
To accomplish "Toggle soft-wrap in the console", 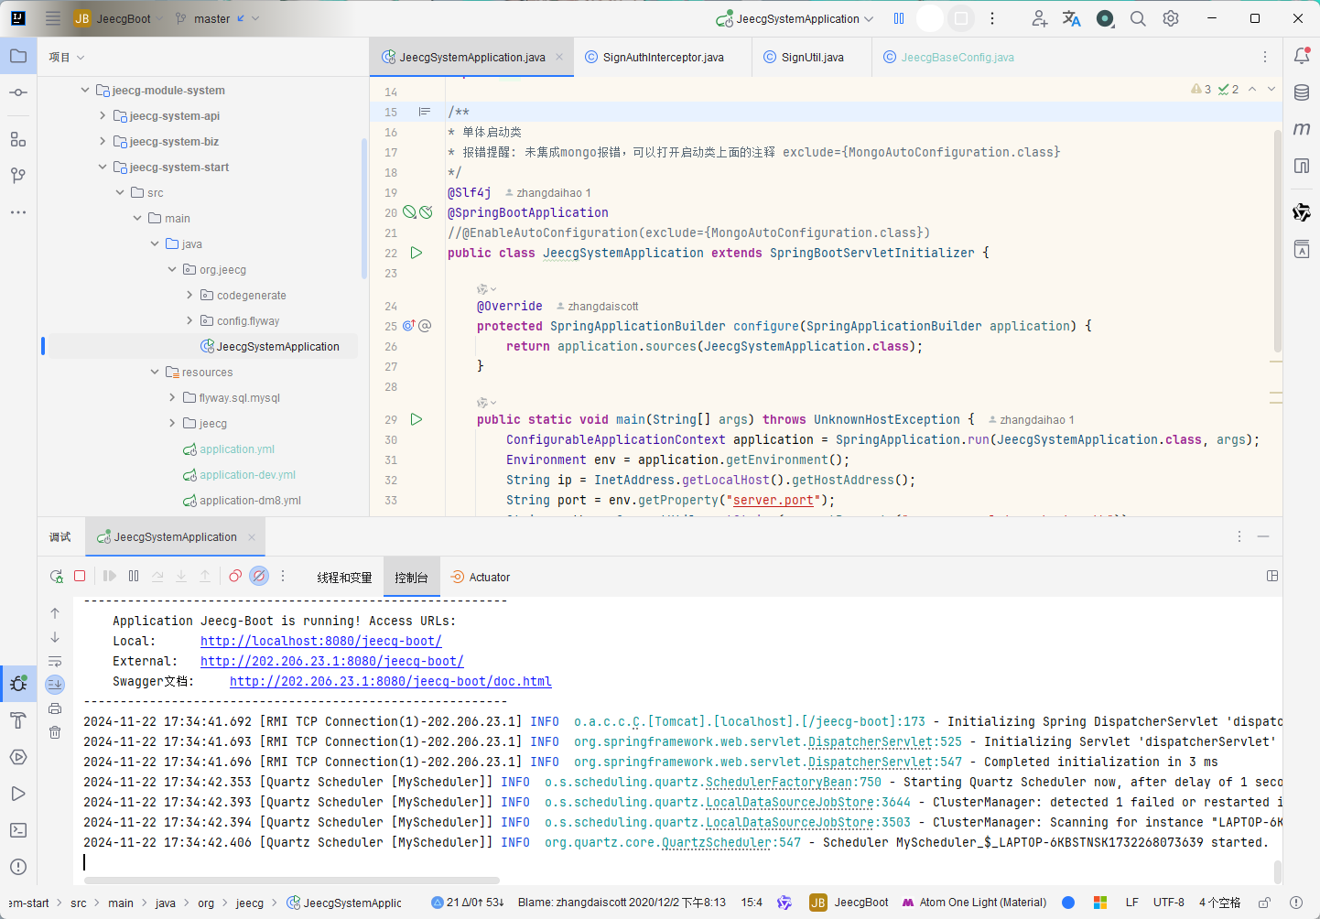I will click(x=55, y=661).
